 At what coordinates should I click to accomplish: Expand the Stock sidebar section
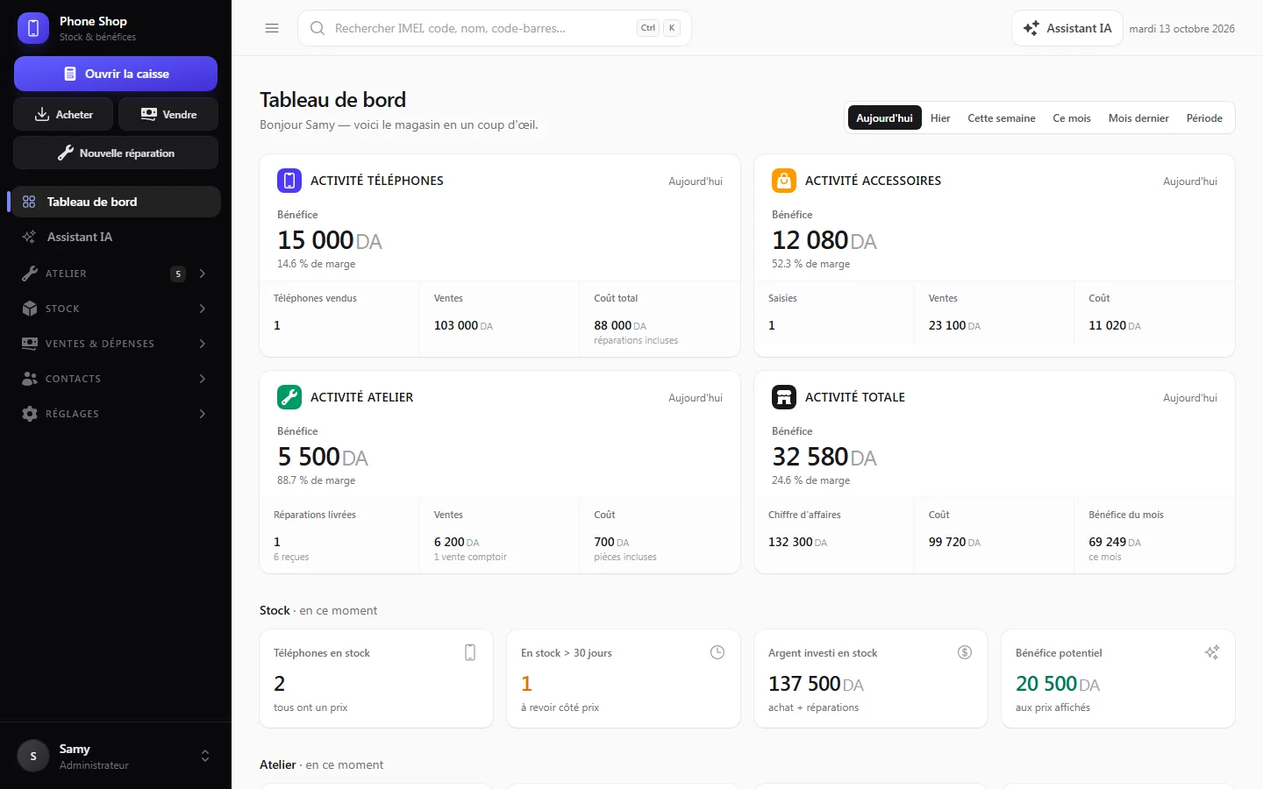click(116, 309)
